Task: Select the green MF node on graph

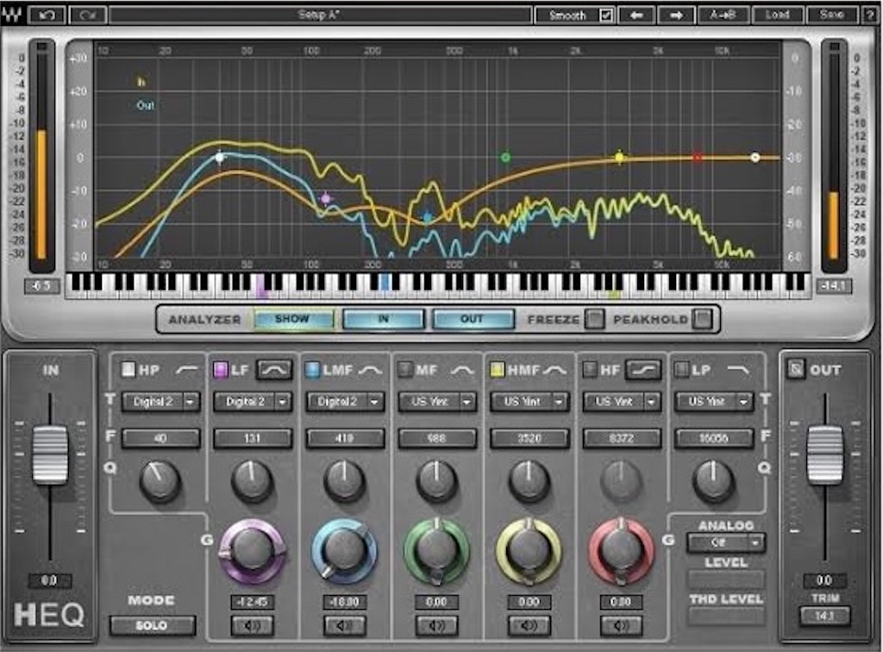Action: (505, 157)
